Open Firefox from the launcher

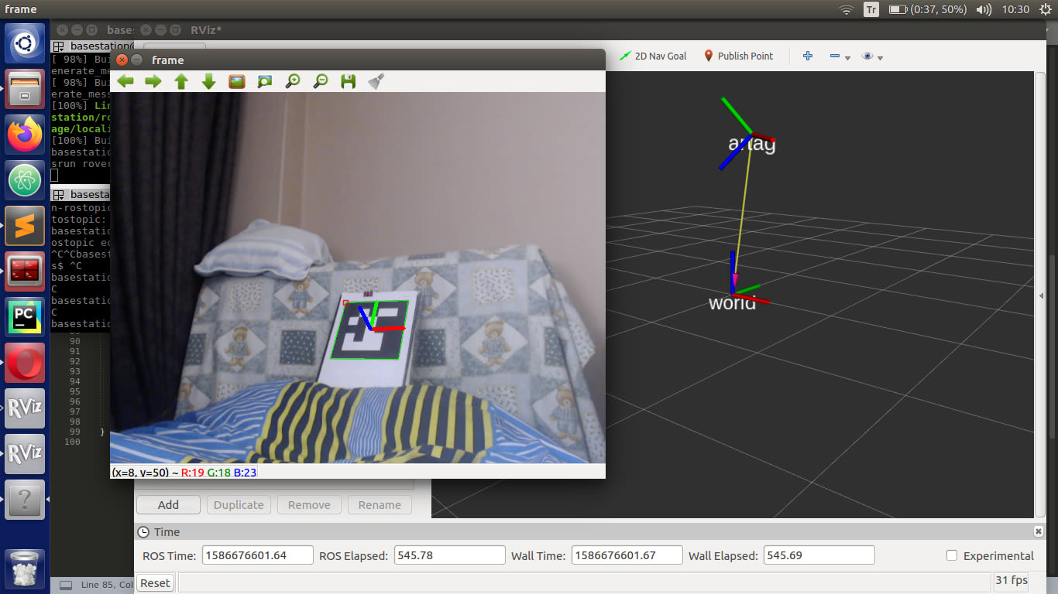[x=25, y=135]
